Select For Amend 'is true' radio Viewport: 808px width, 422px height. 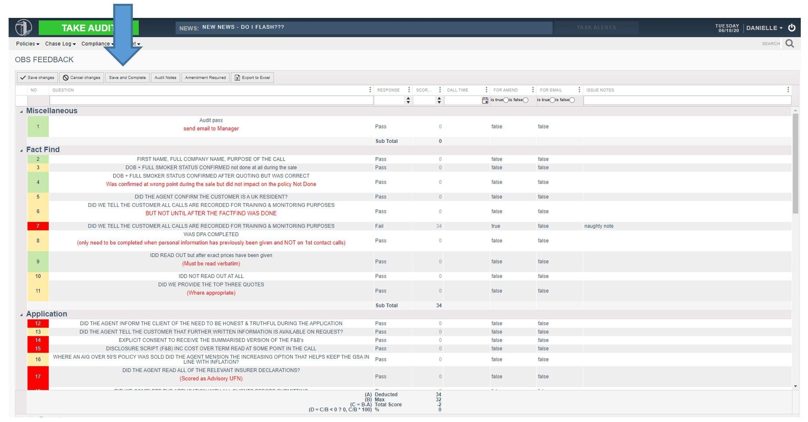505,100
